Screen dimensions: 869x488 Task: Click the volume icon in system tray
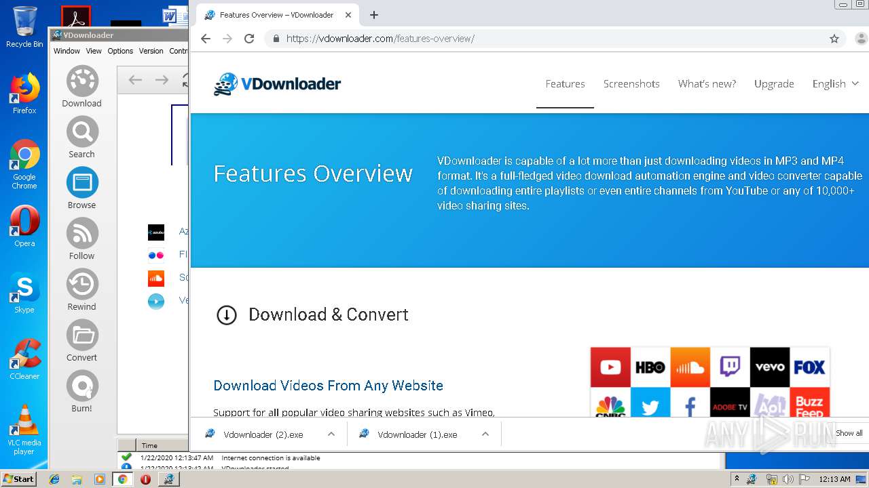788,479
